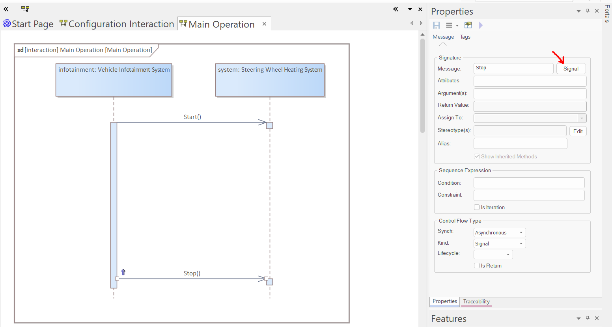
Task: Switch to the Configuration Interaction tab
Action: tap(117, 24)
